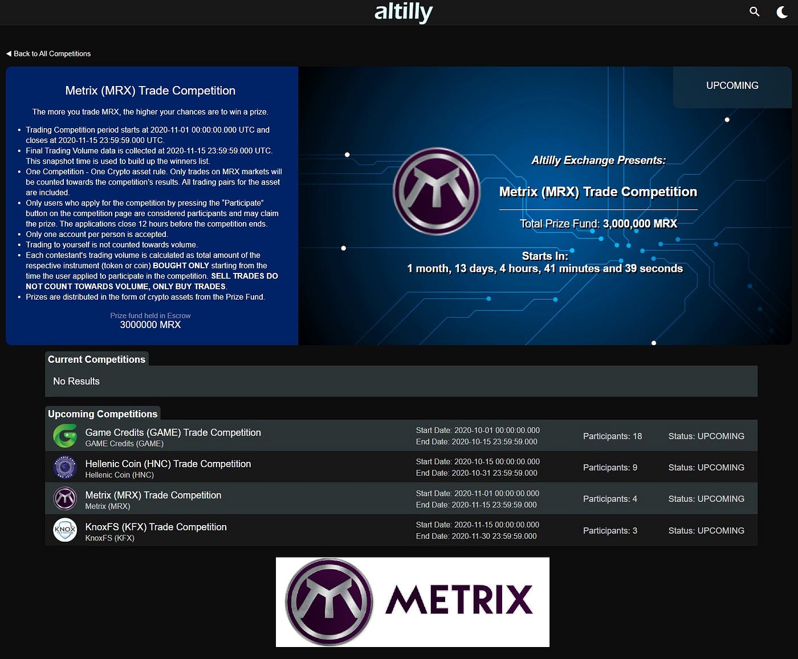Open the Game Credits (GAME) Trade Competition

click(173, 432)
